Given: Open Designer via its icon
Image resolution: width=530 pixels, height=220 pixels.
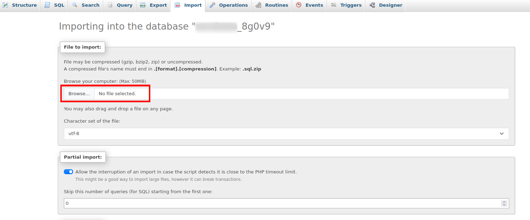Looking at the screenshot, I should tap(372, 5).
